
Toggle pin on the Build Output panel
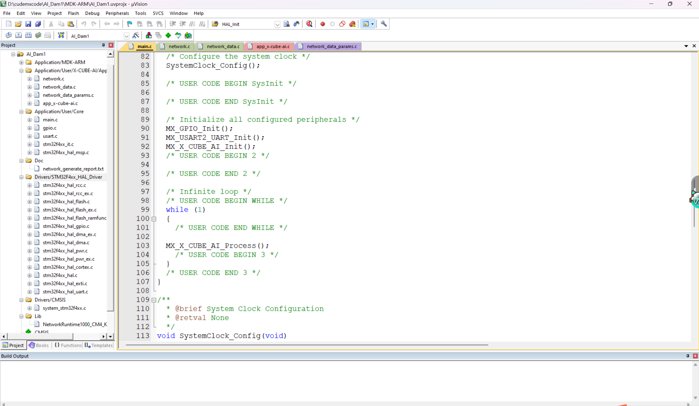(x=687, y=356)
